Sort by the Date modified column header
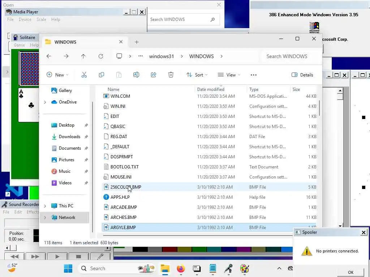This screenshot has width=370, height=277. coord(211,89)
